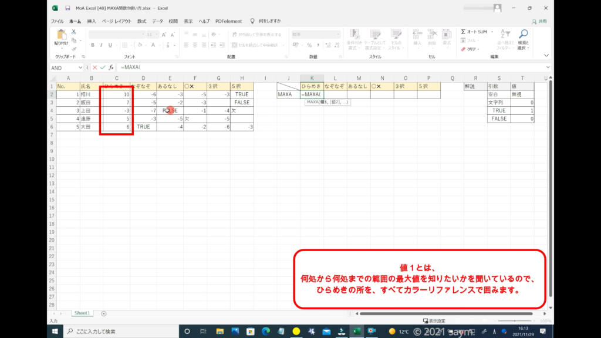Add a new sheet with plus button
This screenshot has height=338, width=601.
coord(104,313)
